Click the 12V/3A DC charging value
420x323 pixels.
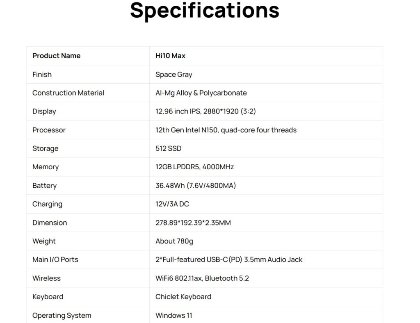point(172,204)
